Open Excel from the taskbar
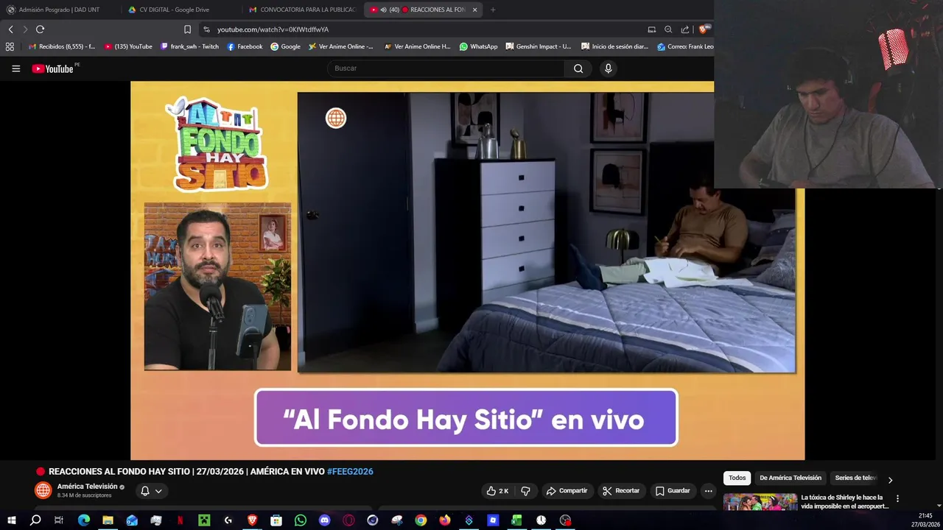 [x=516, y=520]
